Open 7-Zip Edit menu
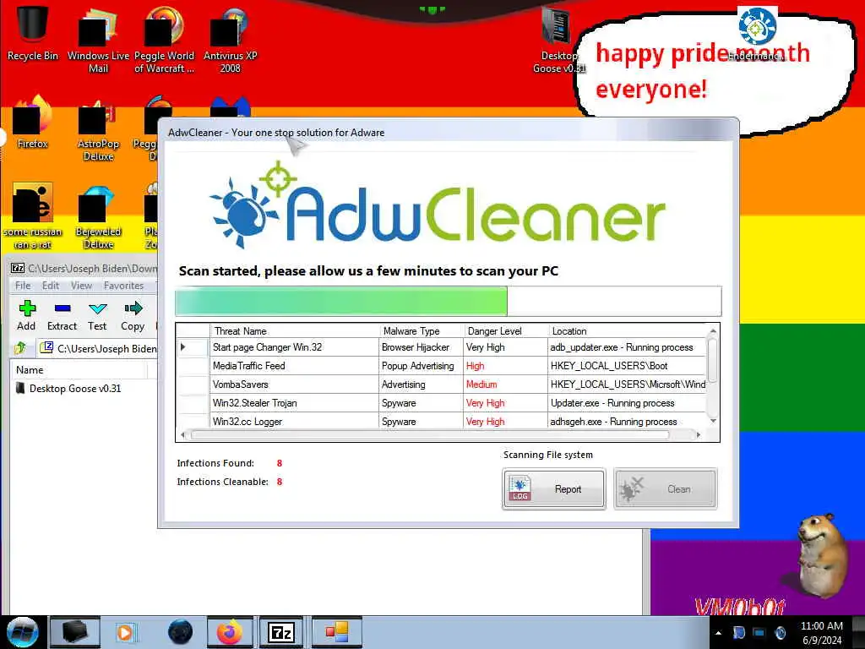This screenshot has width=865, height=649. point(50,286)
